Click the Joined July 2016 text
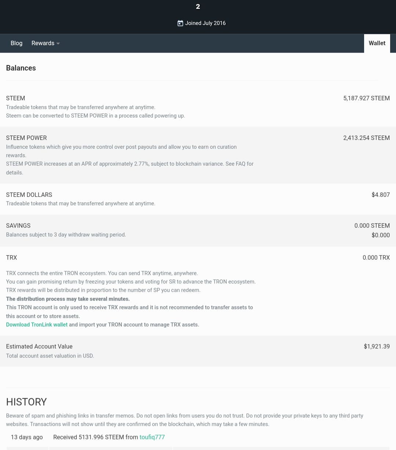Screen dimensions: 396x450 205,23
